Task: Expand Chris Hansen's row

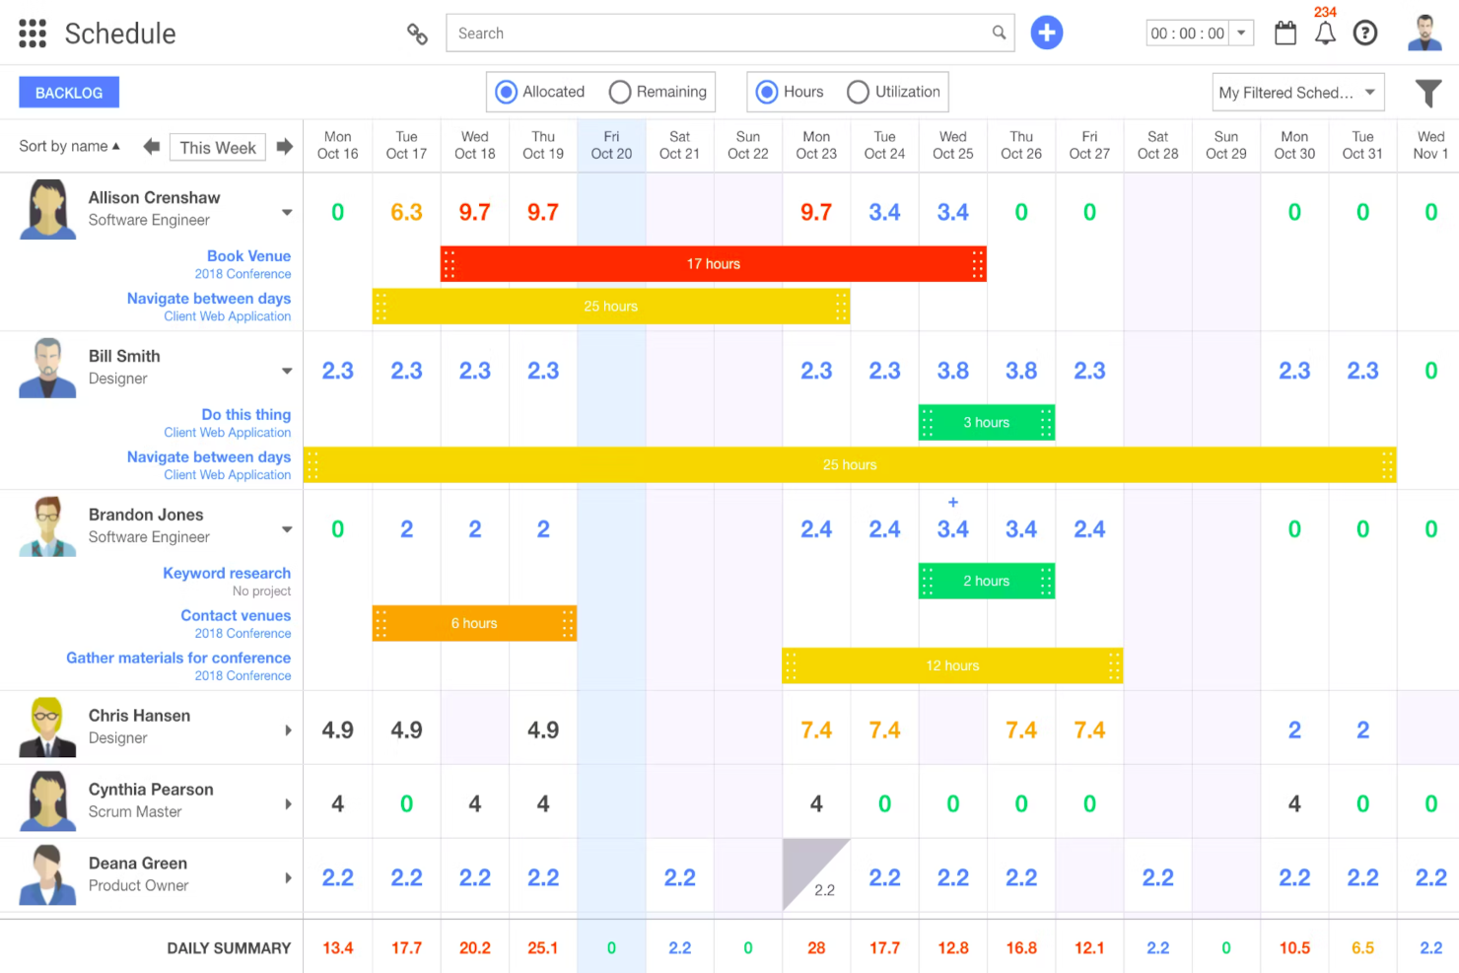Action: [x=288, y=730]
